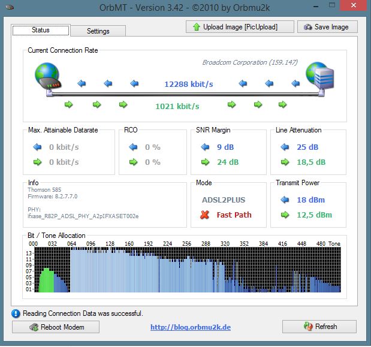Screen dimensions: 371x347
Task: Click the Fast Path label
Action: pos(234,215)
